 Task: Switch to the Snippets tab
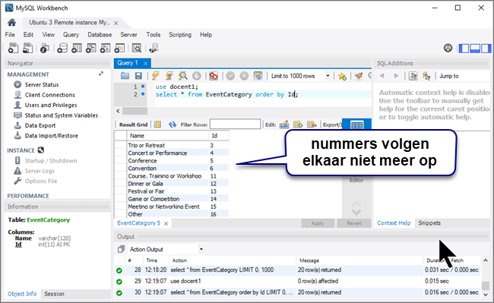pos(429,223)
